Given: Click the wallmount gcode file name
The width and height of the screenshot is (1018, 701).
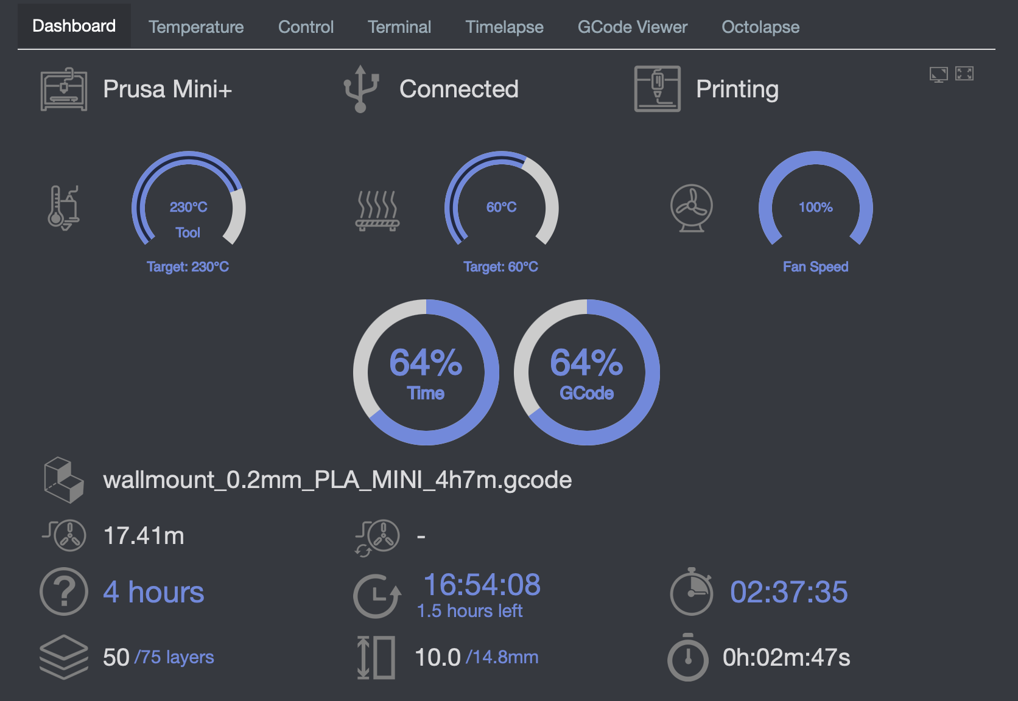Looking at the screenshot, I should [x=337, y=480].
